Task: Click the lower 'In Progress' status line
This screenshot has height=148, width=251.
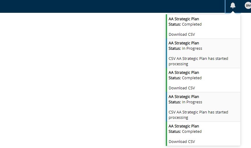Action: pos(185,102)
